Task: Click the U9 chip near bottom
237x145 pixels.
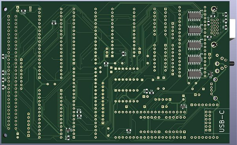Action: [x=194, y=74]
